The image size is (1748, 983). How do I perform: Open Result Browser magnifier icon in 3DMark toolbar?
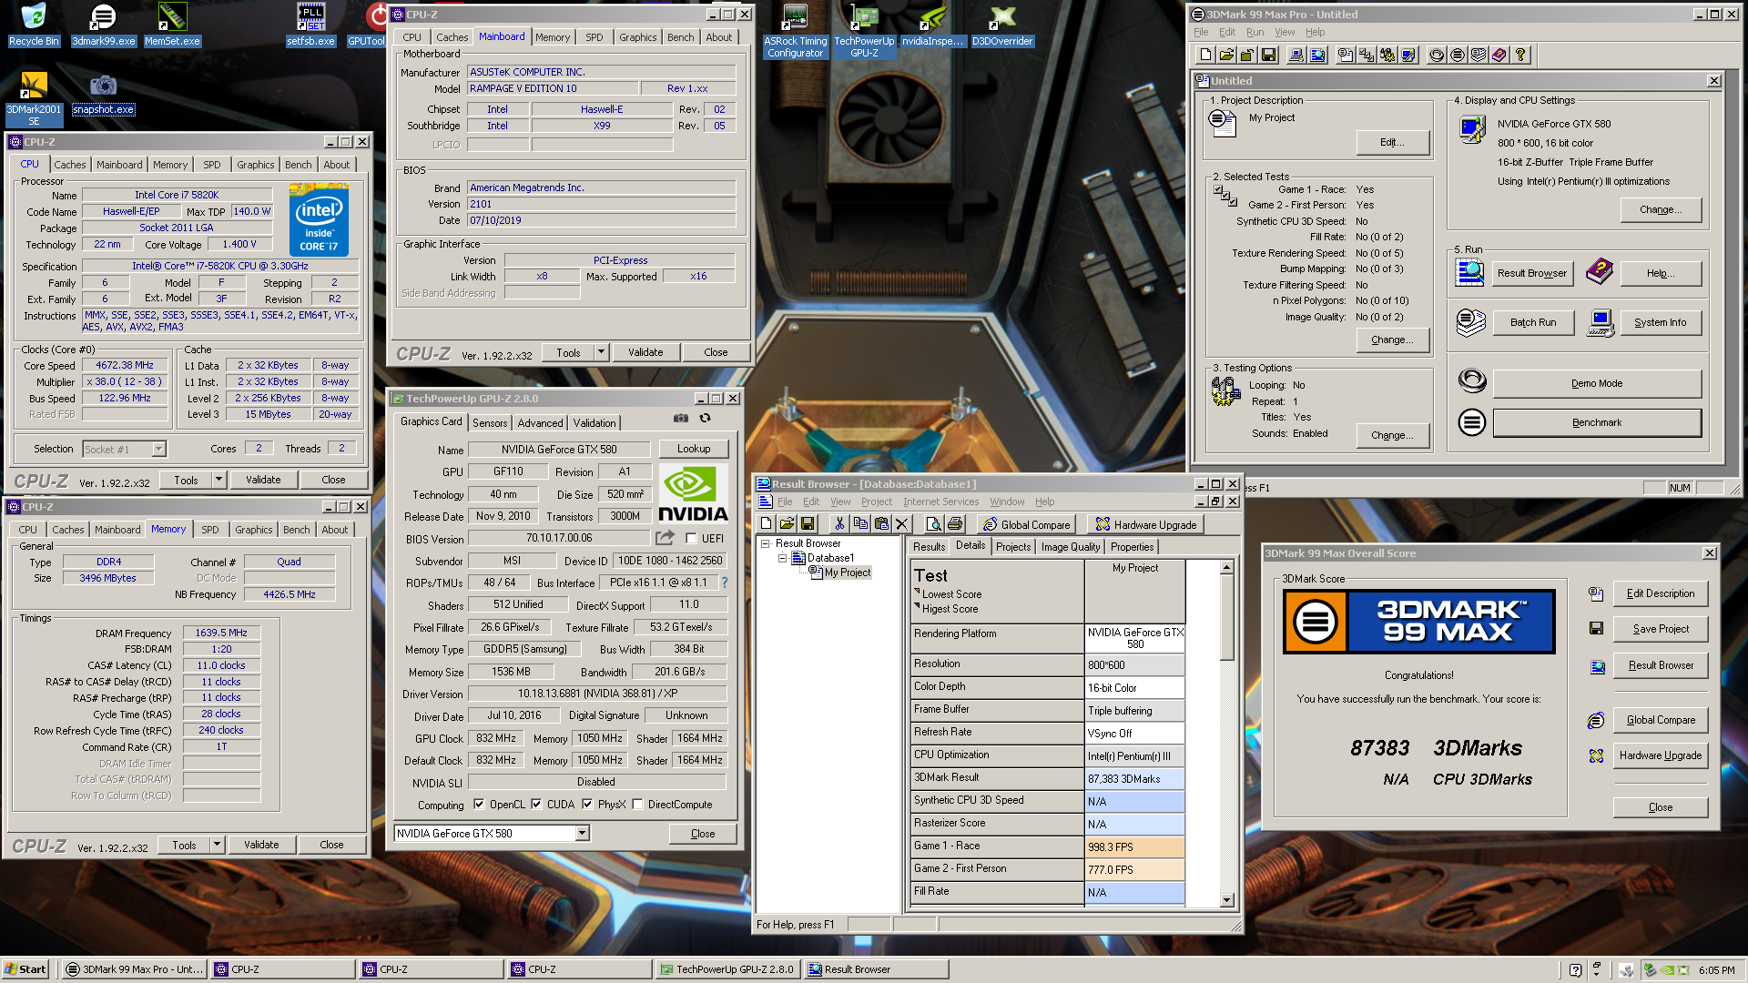[1317, 56]
